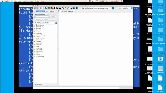Add single output port (black flag icon)

(57, 8)
